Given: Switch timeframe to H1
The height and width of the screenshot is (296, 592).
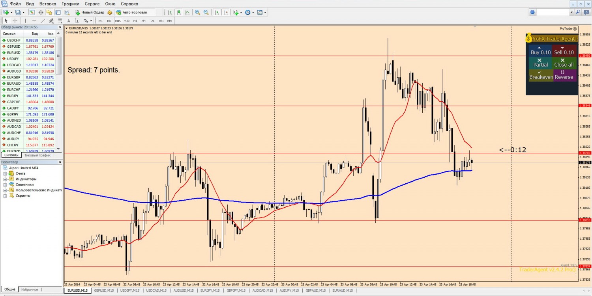Looking at the screenshot, I should 135,20.
